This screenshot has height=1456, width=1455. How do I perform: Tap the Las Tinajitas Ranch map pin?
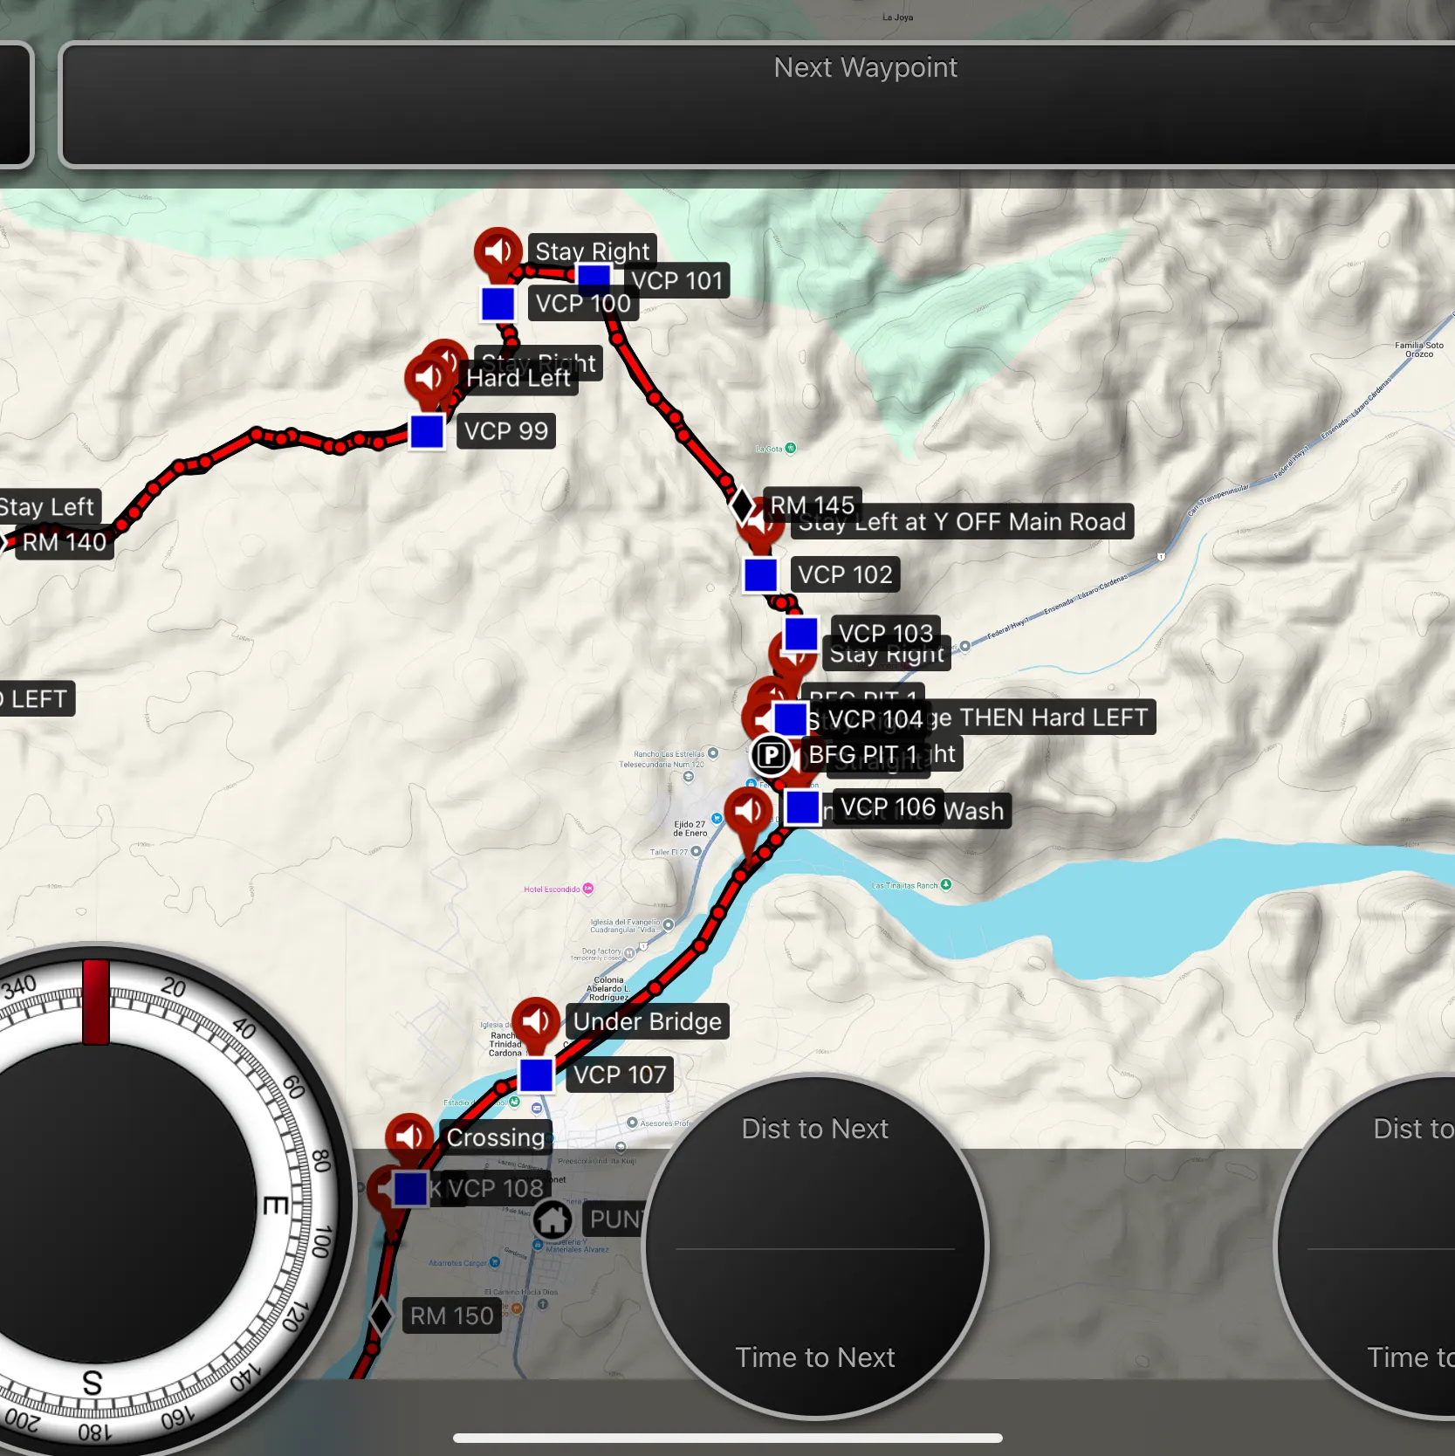945,884
